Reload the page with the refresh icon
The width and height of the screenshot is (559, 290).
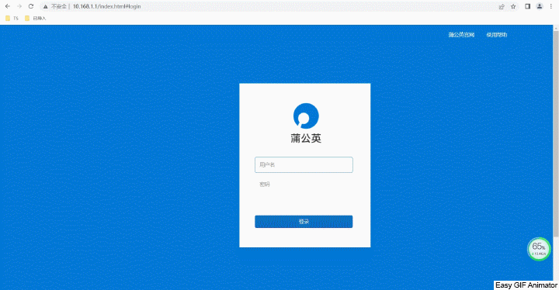31,6
